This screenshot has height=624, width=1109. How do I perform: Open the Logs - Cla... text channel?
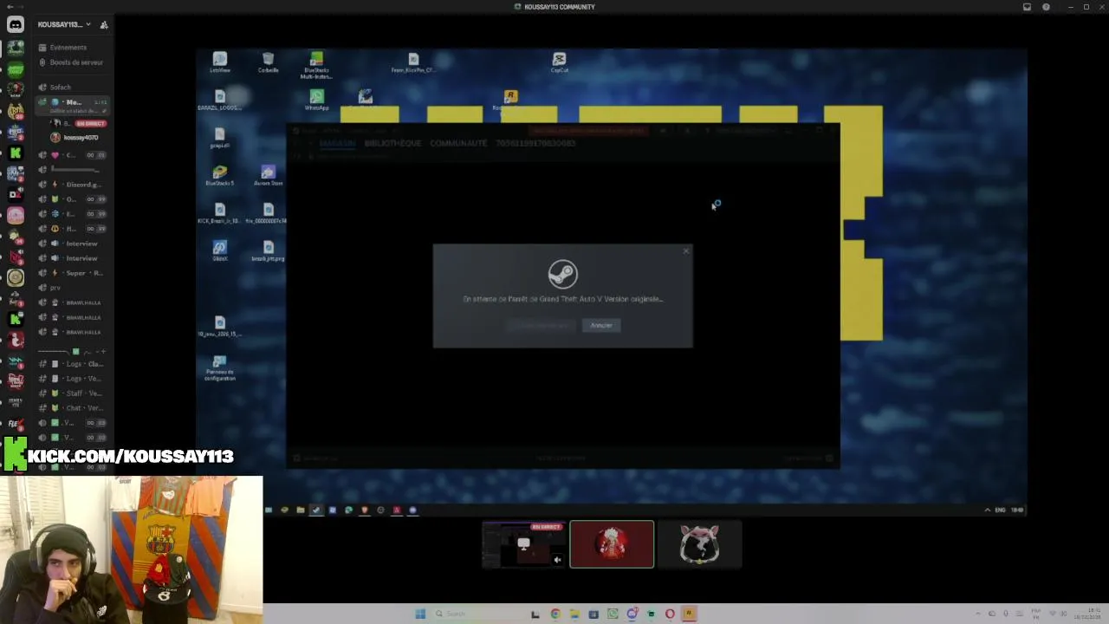(74, 364)
